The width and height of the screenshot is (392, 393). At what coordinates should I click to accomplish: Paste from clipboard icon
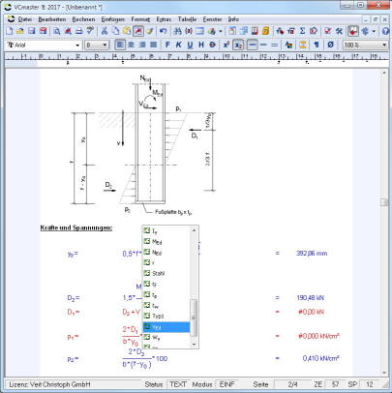127,31
